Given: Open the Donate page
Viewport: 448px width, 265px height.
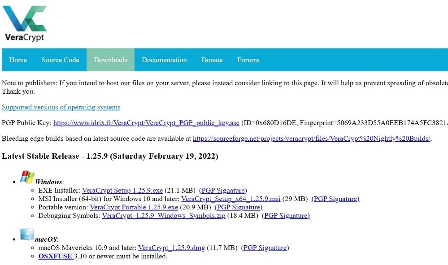Looking at the screenshot, I should coord(212,60).
